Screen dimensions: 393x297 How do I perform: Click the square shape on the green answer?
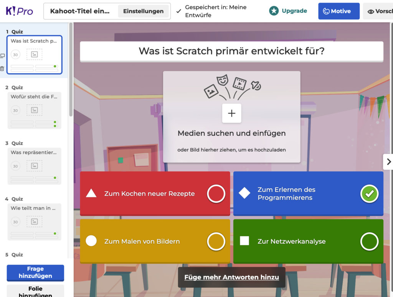point(245,241)
